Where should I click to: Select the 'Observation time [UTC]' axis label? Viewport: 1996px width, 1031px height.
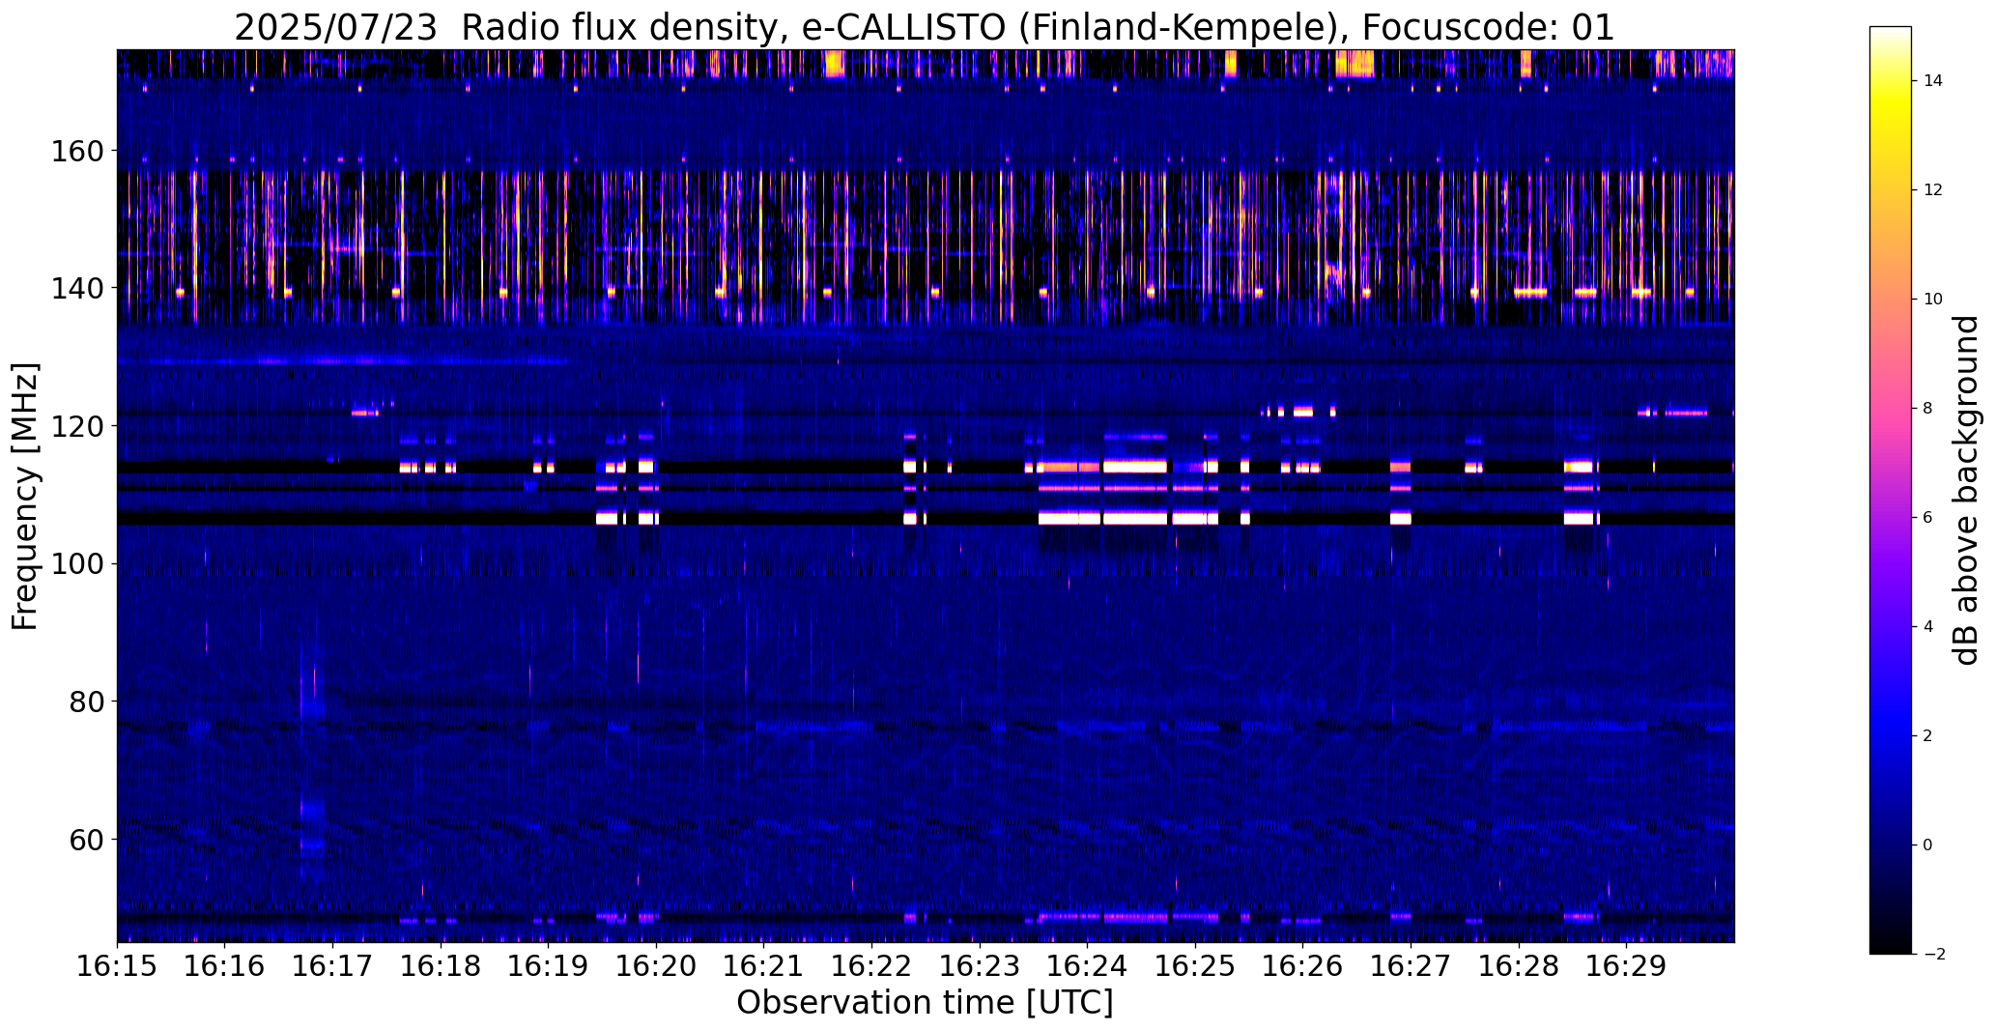(925, 1003)
